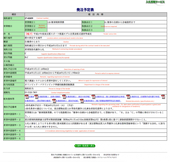Click the PDF icon for 仕様書別紙1
The width and height of the screenshot is (170, 162).
pyautogui.click(x=36, y=97)
